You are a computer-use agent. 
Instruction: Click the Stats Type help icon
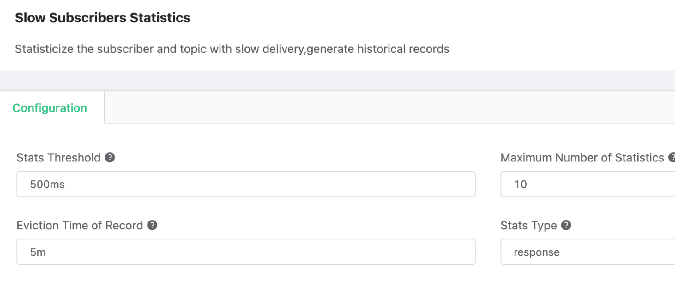point(566,225)
